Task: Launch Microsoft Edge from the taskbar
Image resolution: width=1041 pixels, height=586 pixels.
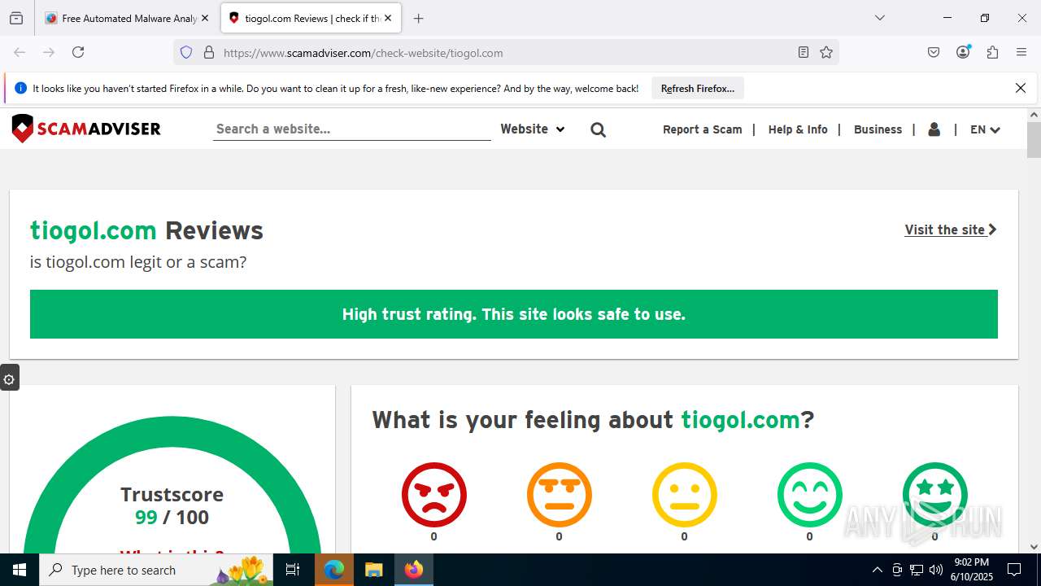Action: click(334, 570)
